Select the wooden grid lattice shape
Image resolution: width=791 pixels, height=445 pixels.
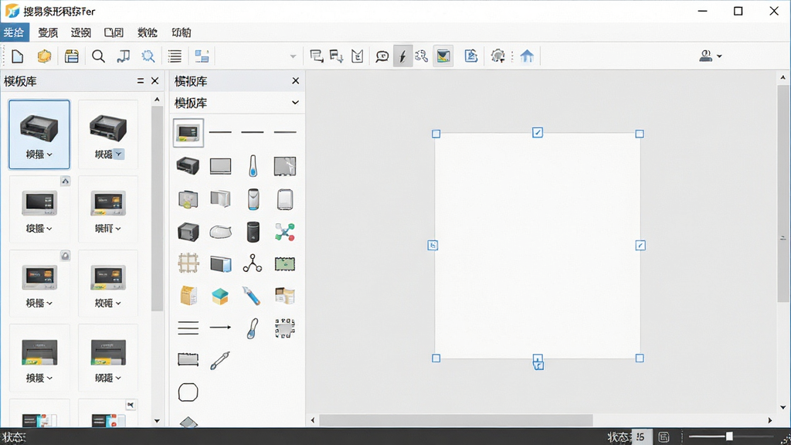coord(188,263)
